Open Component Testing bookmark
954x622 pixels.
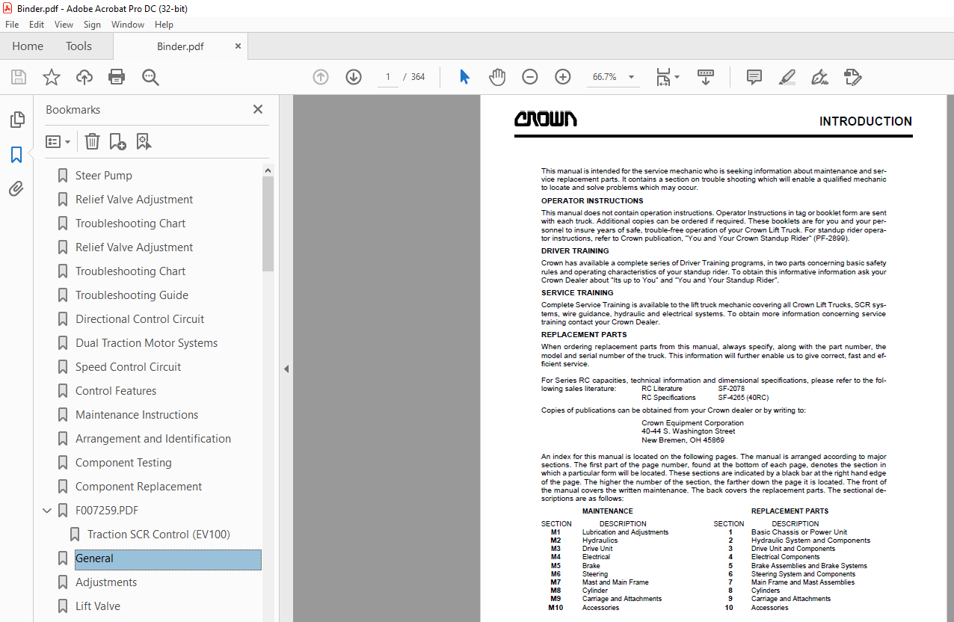point(123,463)
